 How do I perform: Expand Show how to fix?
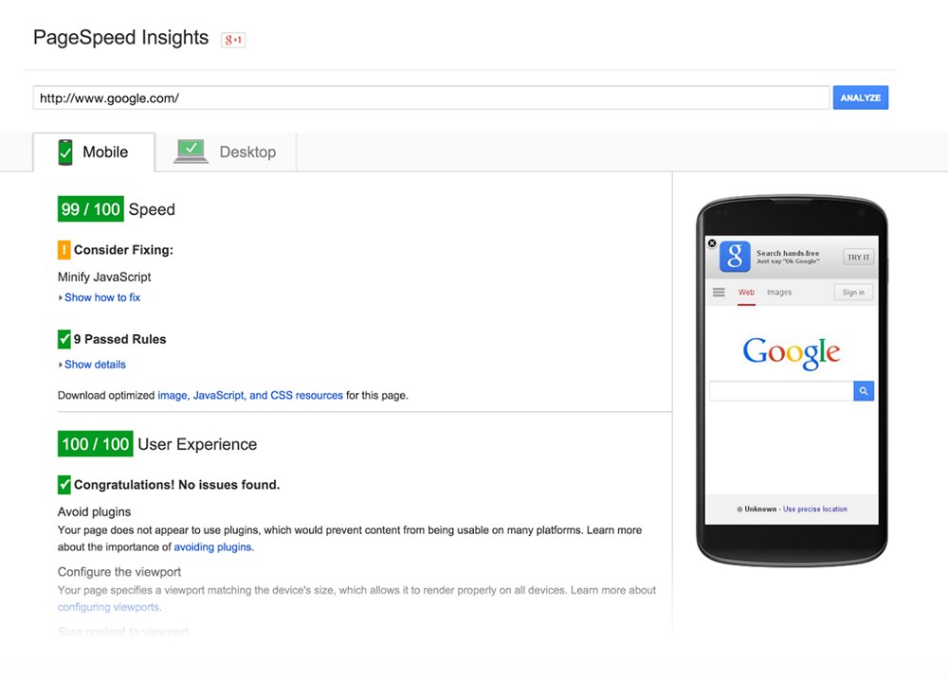[x=101, y=297]
